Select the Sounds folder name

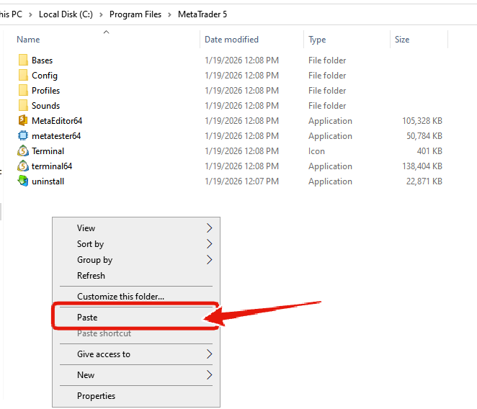(46, 106)
